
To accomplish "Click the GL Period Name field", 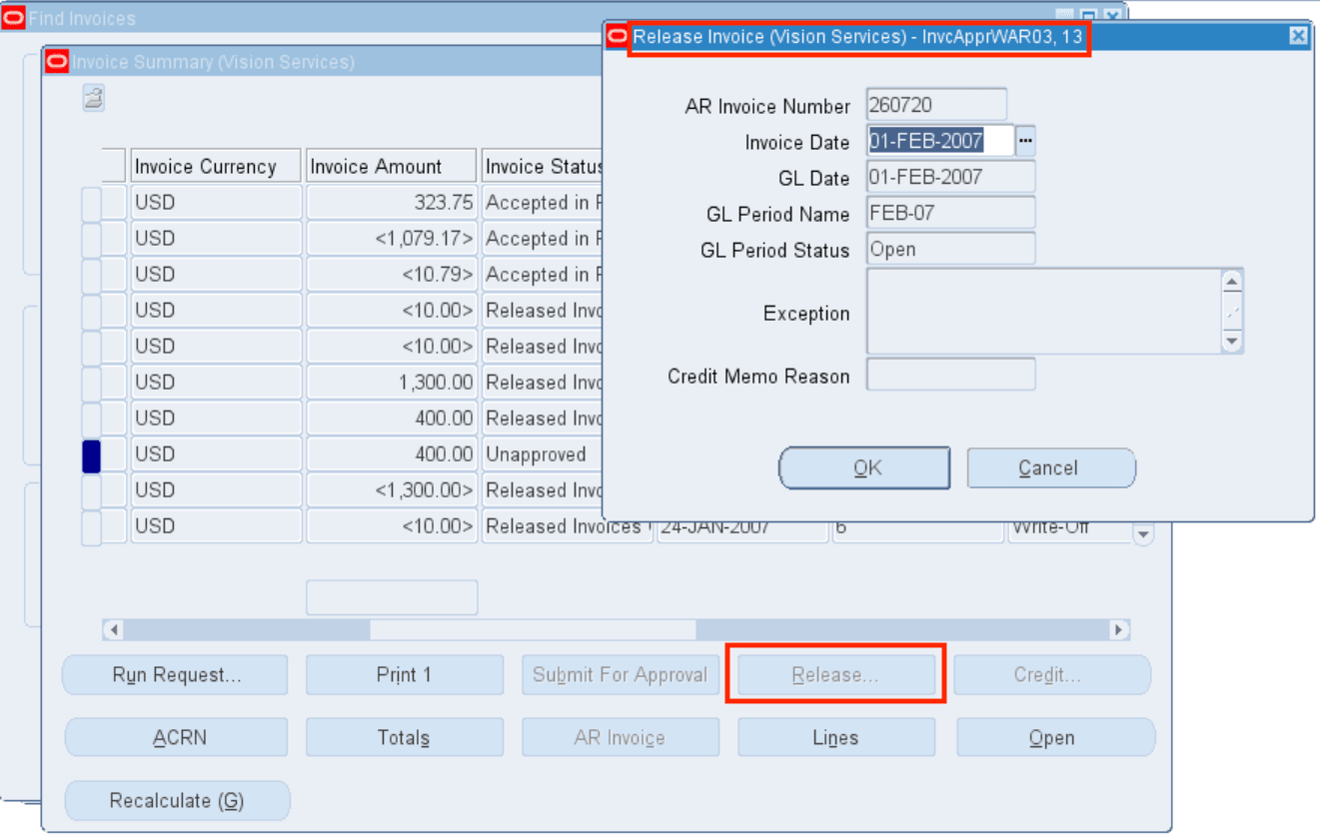I will click(950, 213).
